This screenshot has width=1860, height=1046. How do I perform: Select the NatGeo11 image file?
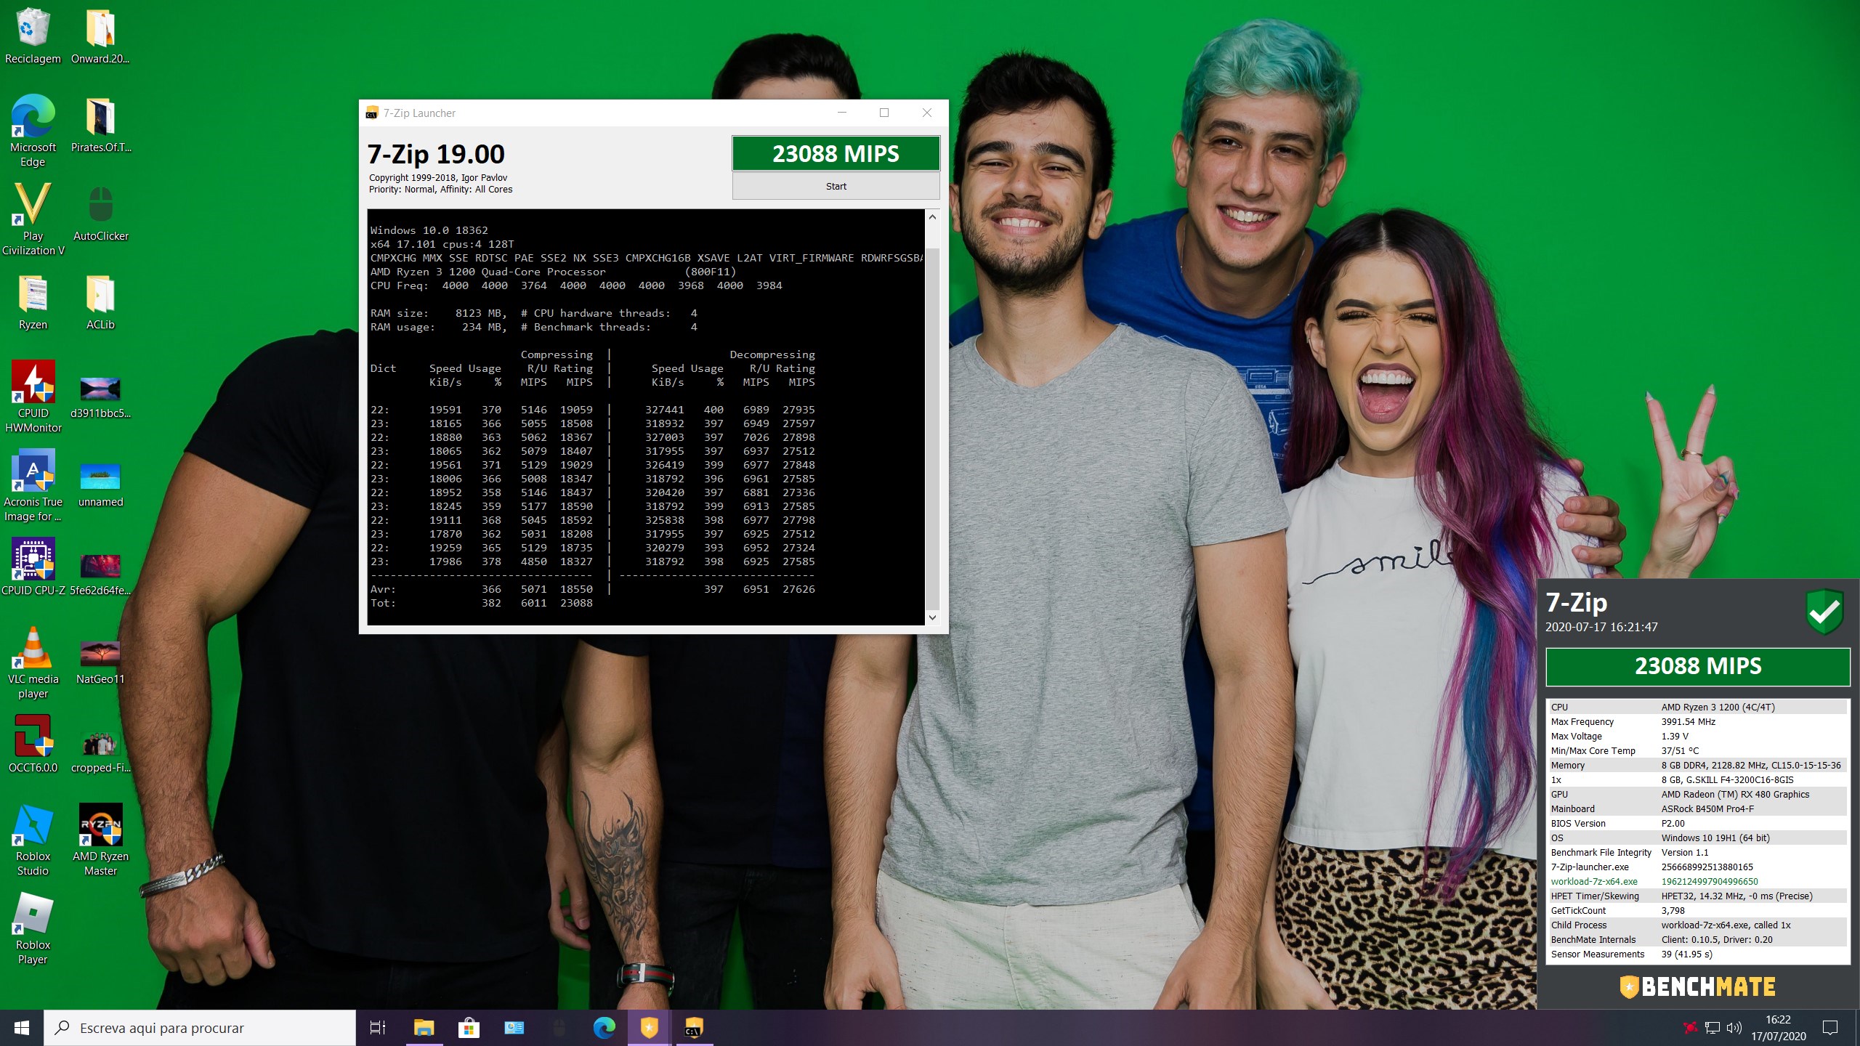100,663
